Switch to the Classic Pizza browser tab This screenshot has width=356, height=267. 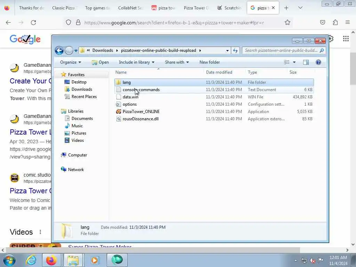64,8
